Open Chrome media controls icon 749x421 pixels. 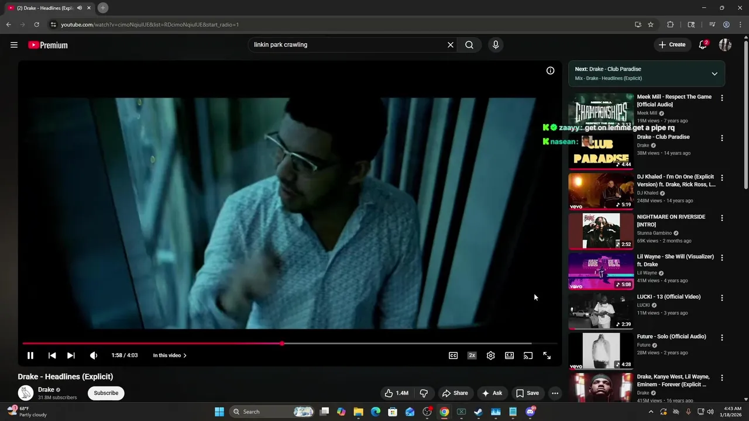(712, 25)
